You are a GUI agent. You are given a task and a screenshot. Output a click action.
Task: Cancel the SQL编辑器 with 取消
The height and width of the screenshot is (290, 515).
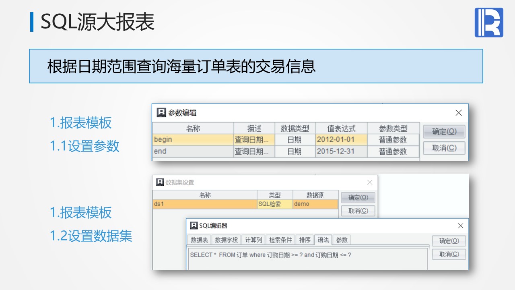coord(449,254)
